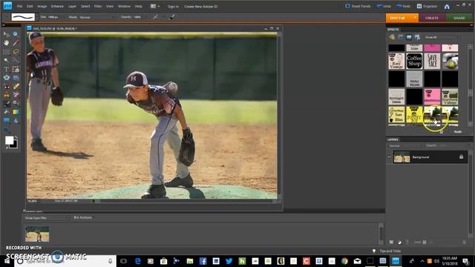Open the Layer menu
This screenshot has height=267, width=475.
pos(72,7)
